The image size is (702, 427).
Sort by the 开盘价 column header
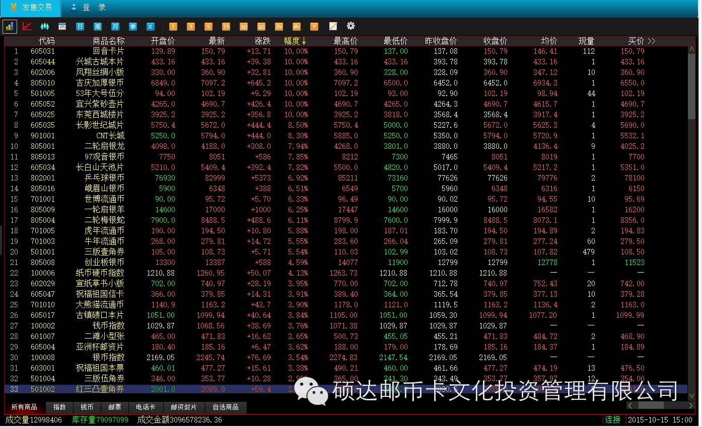[x=163, y=41]
